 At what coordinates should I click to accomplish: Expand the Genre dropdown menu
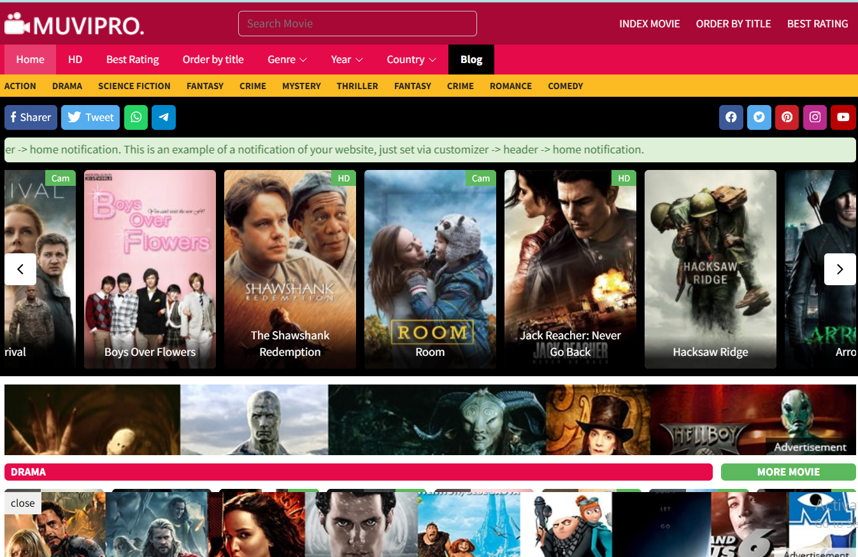tap(287, 59)
